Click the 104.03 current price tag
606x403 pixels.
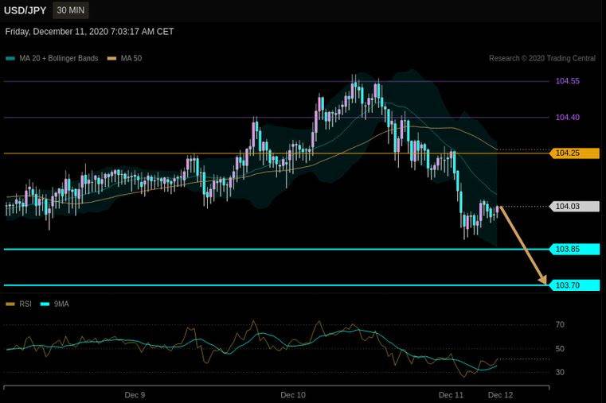click(x=574, y=207)
